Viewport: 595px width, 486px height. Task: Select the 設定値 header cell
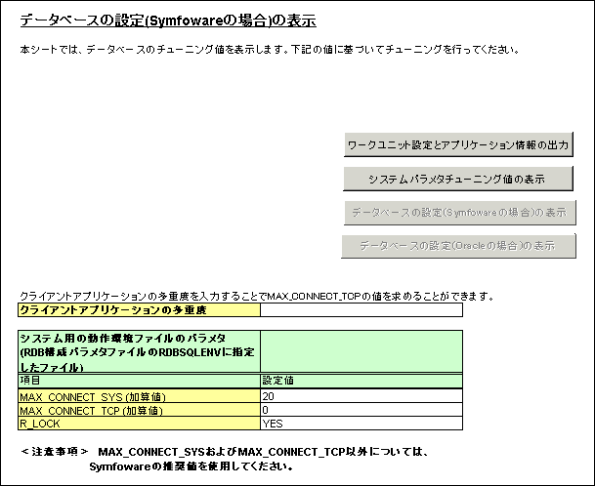point(361,381)
